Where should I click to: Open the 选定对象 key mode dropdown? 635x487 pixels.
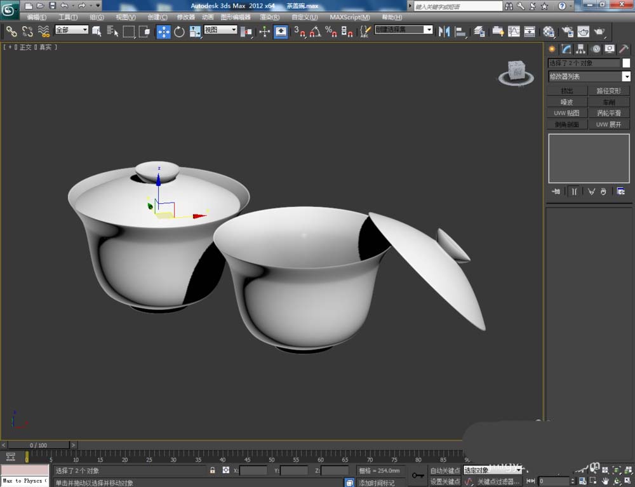pyautogui.click(x=493, y=470)
